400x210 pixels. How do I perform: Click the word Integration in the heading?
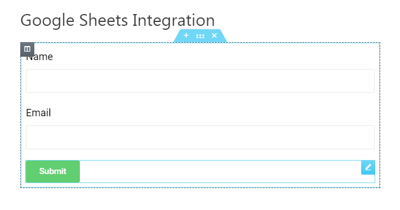[173, 20]
